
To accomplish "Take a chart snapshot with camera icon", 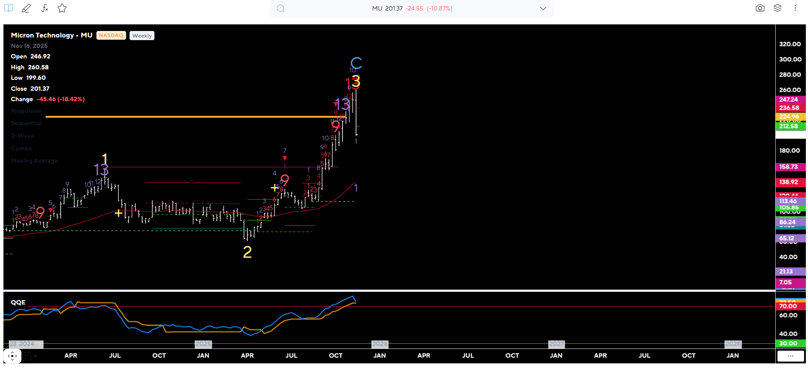I will pyautogui.click(x=760, y=8).
